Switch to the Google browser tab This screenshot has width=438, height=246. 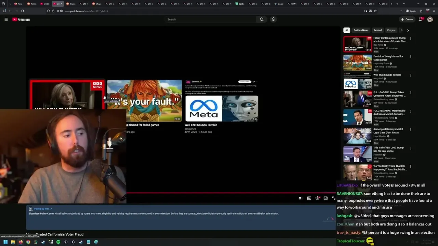(x=280, y=4)
